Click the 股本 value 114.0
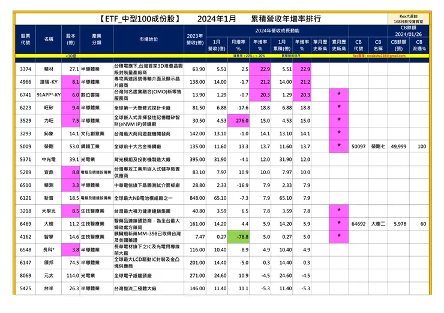444x313 pixels. [x=73, y=275]
